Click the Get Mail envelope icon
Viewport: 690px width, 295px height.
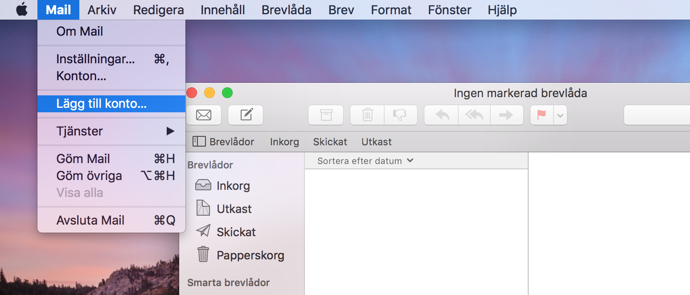(203, 115)
